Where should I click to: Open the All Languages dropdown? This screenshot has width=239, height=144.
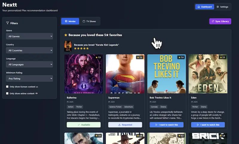[29, 65]
